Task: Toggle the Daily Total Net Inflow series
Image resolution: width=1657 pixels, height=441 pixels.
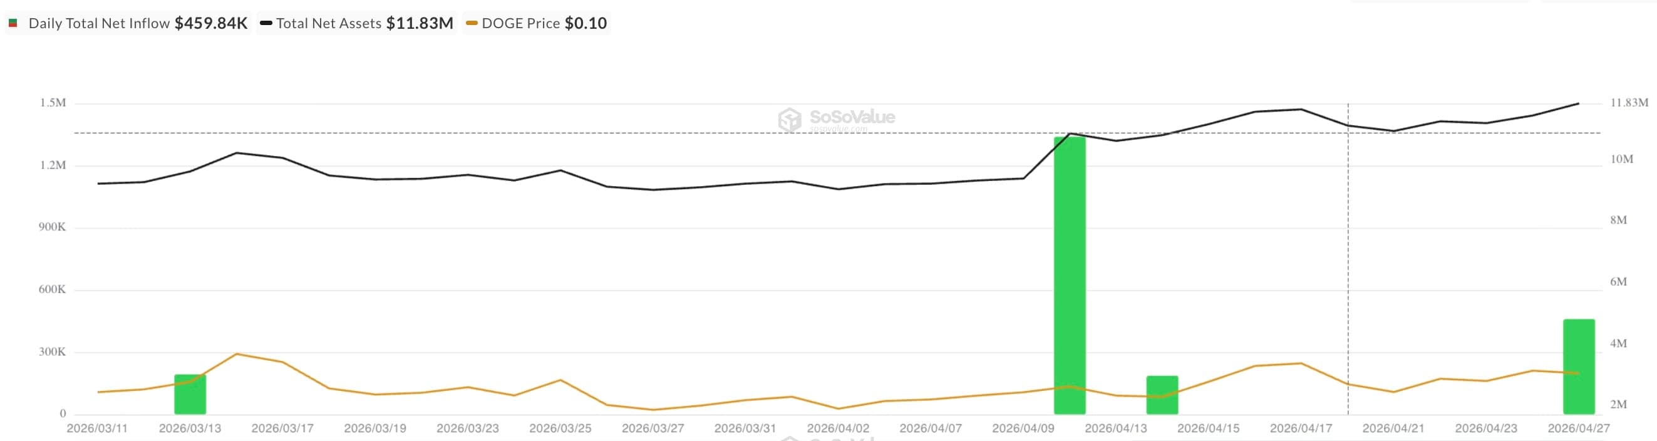Action: pyautogui.click(x=99, y=23)
